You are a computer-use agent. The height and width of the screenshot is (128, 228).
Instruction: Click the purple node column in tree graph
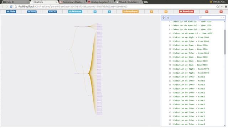(100, 69)
